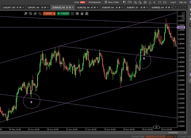Click the red sell price 1.50384 button
Screen dimensions: 191x138
point(49,13)
